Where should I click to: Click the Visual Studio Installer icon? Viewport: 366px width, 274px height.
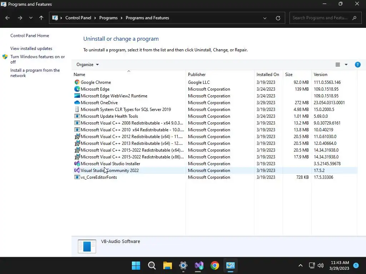point(77,163)
